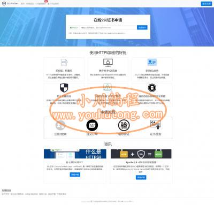Click the first friendly link in footer

coord(5,194)
